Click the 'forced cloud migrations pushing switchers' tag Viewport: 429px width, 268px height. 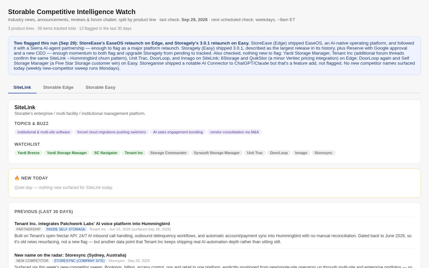click(112, 132)
